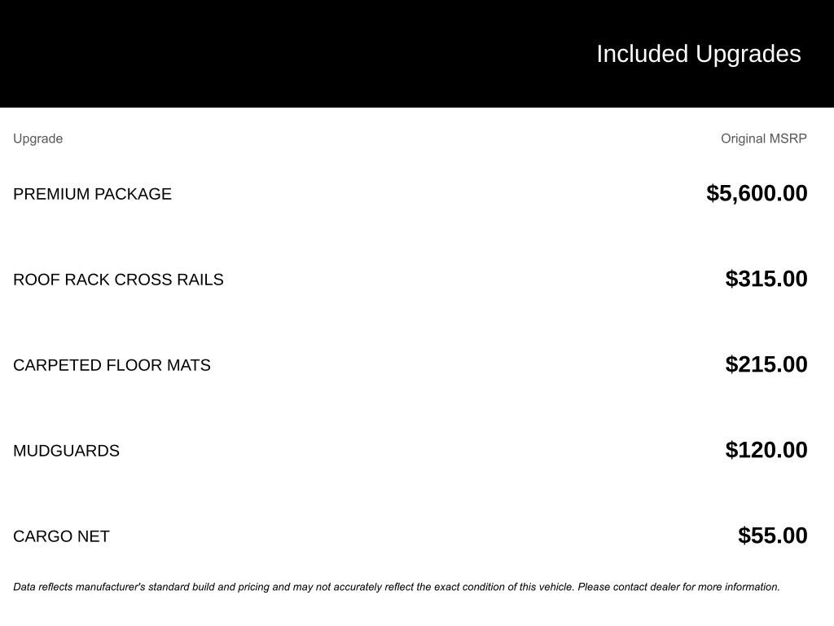Click the Included Upgrades heading
Screen dimensions: 834x626
[698, 54]
